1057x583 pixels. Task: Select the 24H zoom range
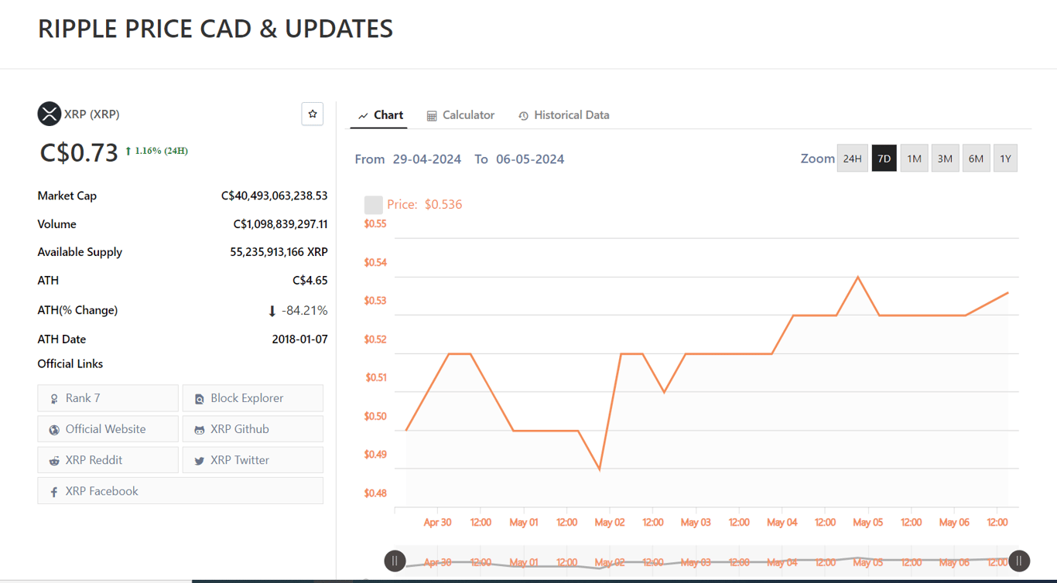click(852, 159)
